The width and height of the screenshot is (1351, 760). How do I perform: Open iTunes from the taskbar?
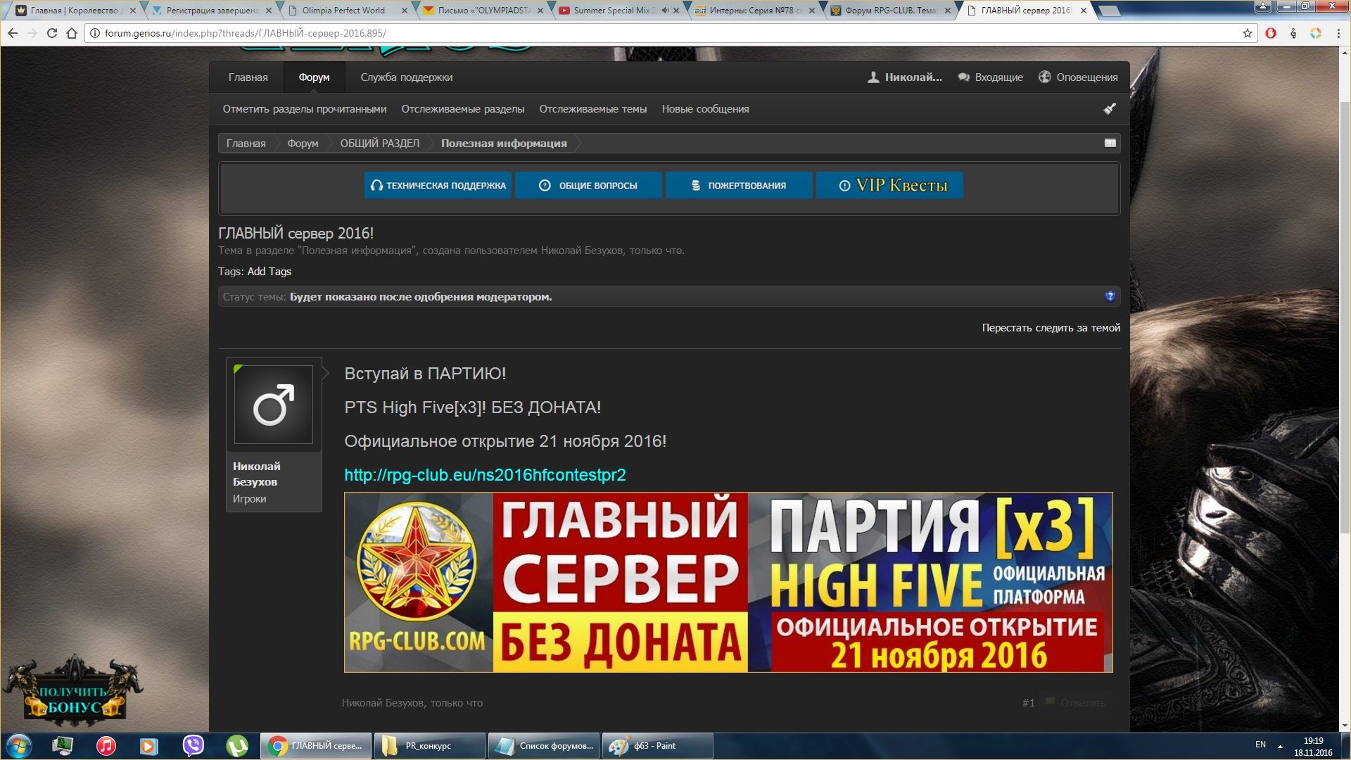pos(106,746)
